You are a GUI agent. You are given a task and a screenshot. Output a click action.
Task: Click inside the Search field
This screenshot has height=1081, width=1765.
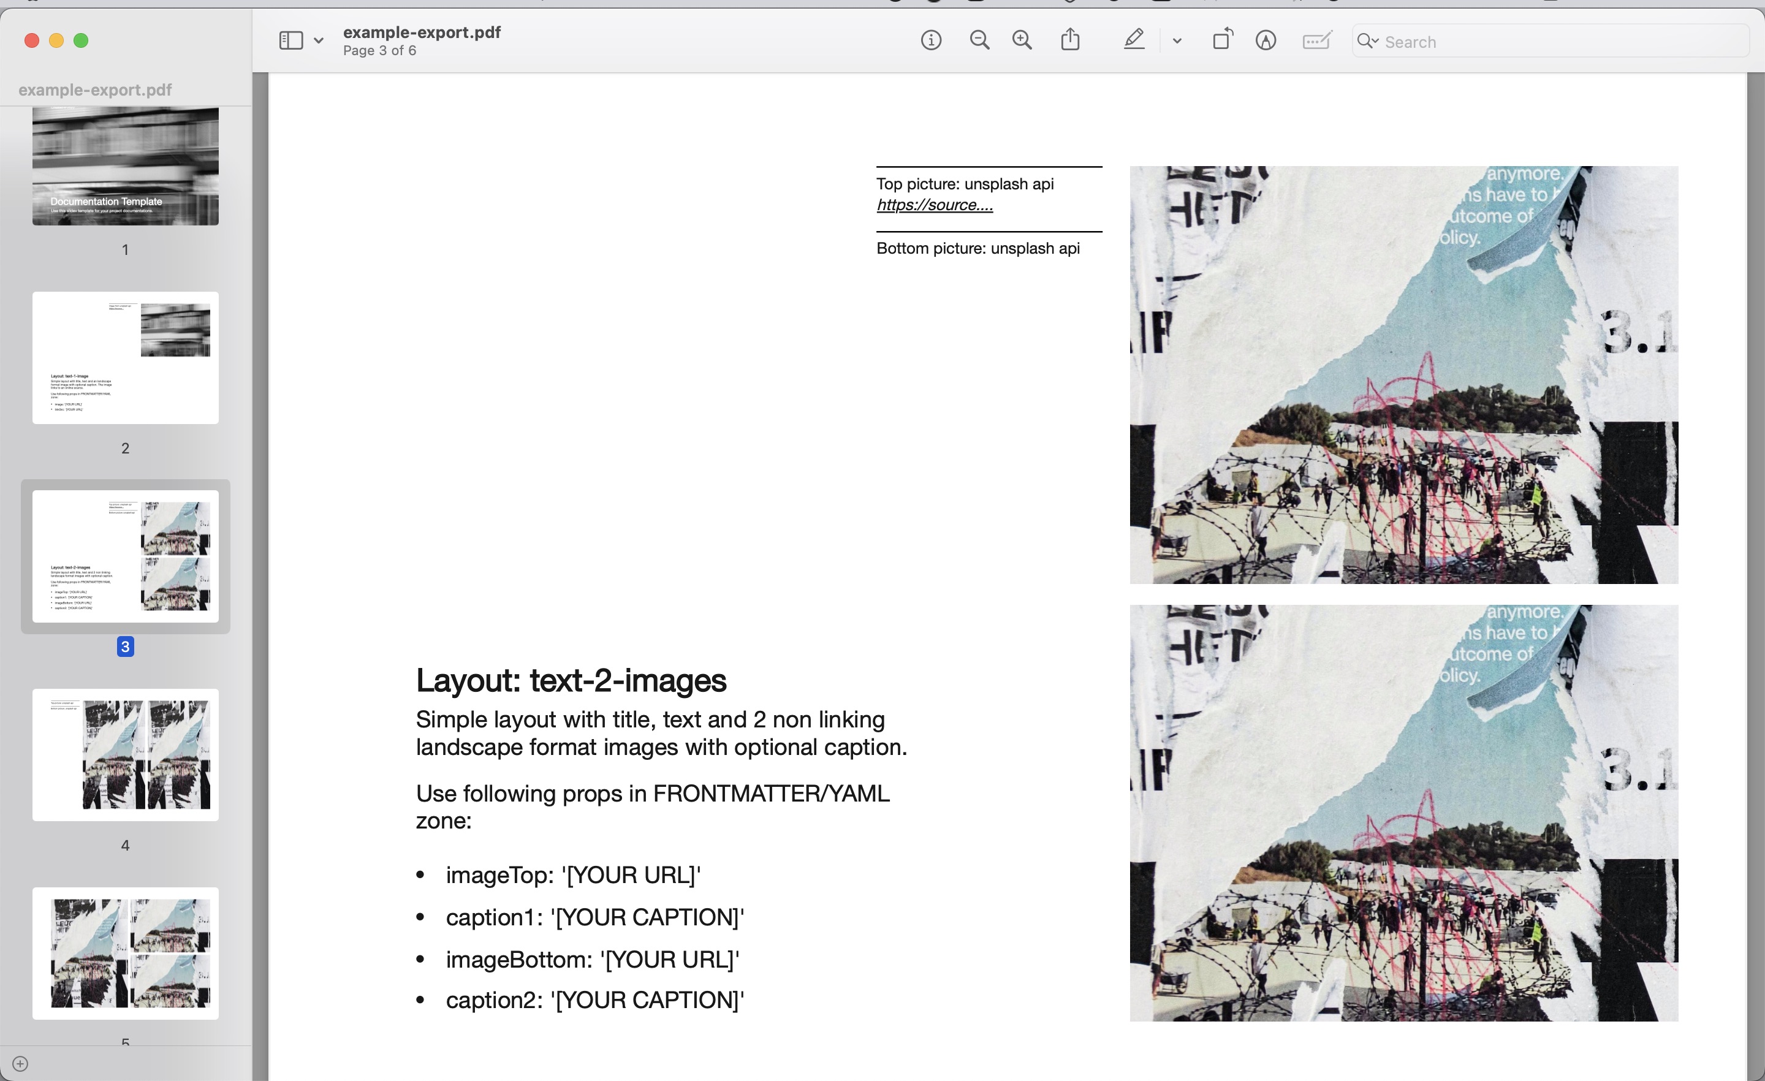(x=1505, y=41)
